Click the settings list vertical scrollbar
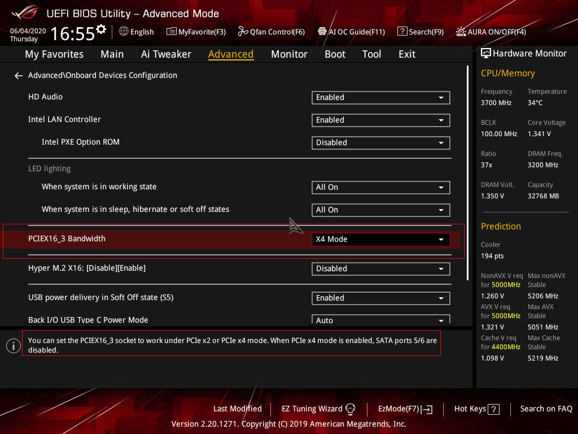Image resolution: width=578 pixels, height=434 pixels. point(468,170)
